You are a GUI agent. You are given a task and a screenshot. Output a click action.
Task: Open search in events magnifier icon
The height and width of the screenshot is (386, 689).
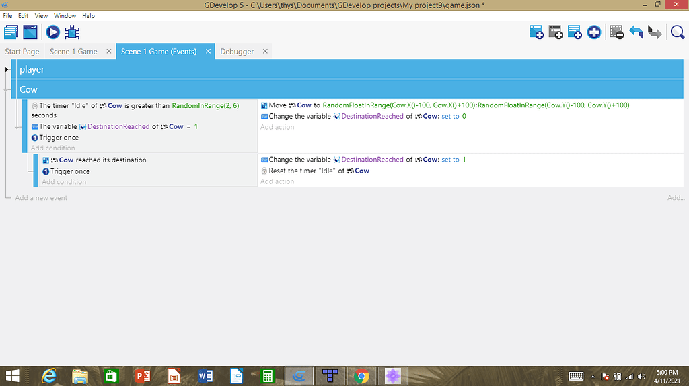coord(677,32)
